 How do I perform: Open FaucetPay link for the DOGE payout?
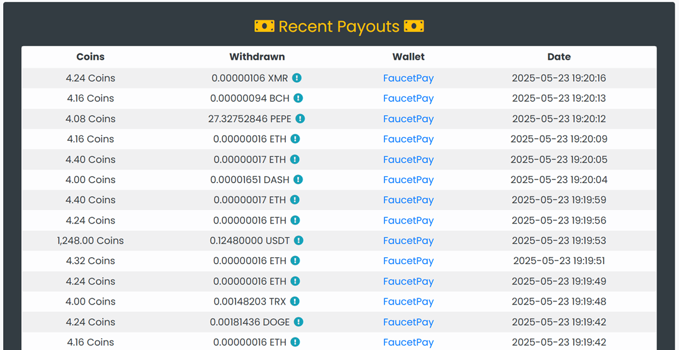tap(408, 322)
